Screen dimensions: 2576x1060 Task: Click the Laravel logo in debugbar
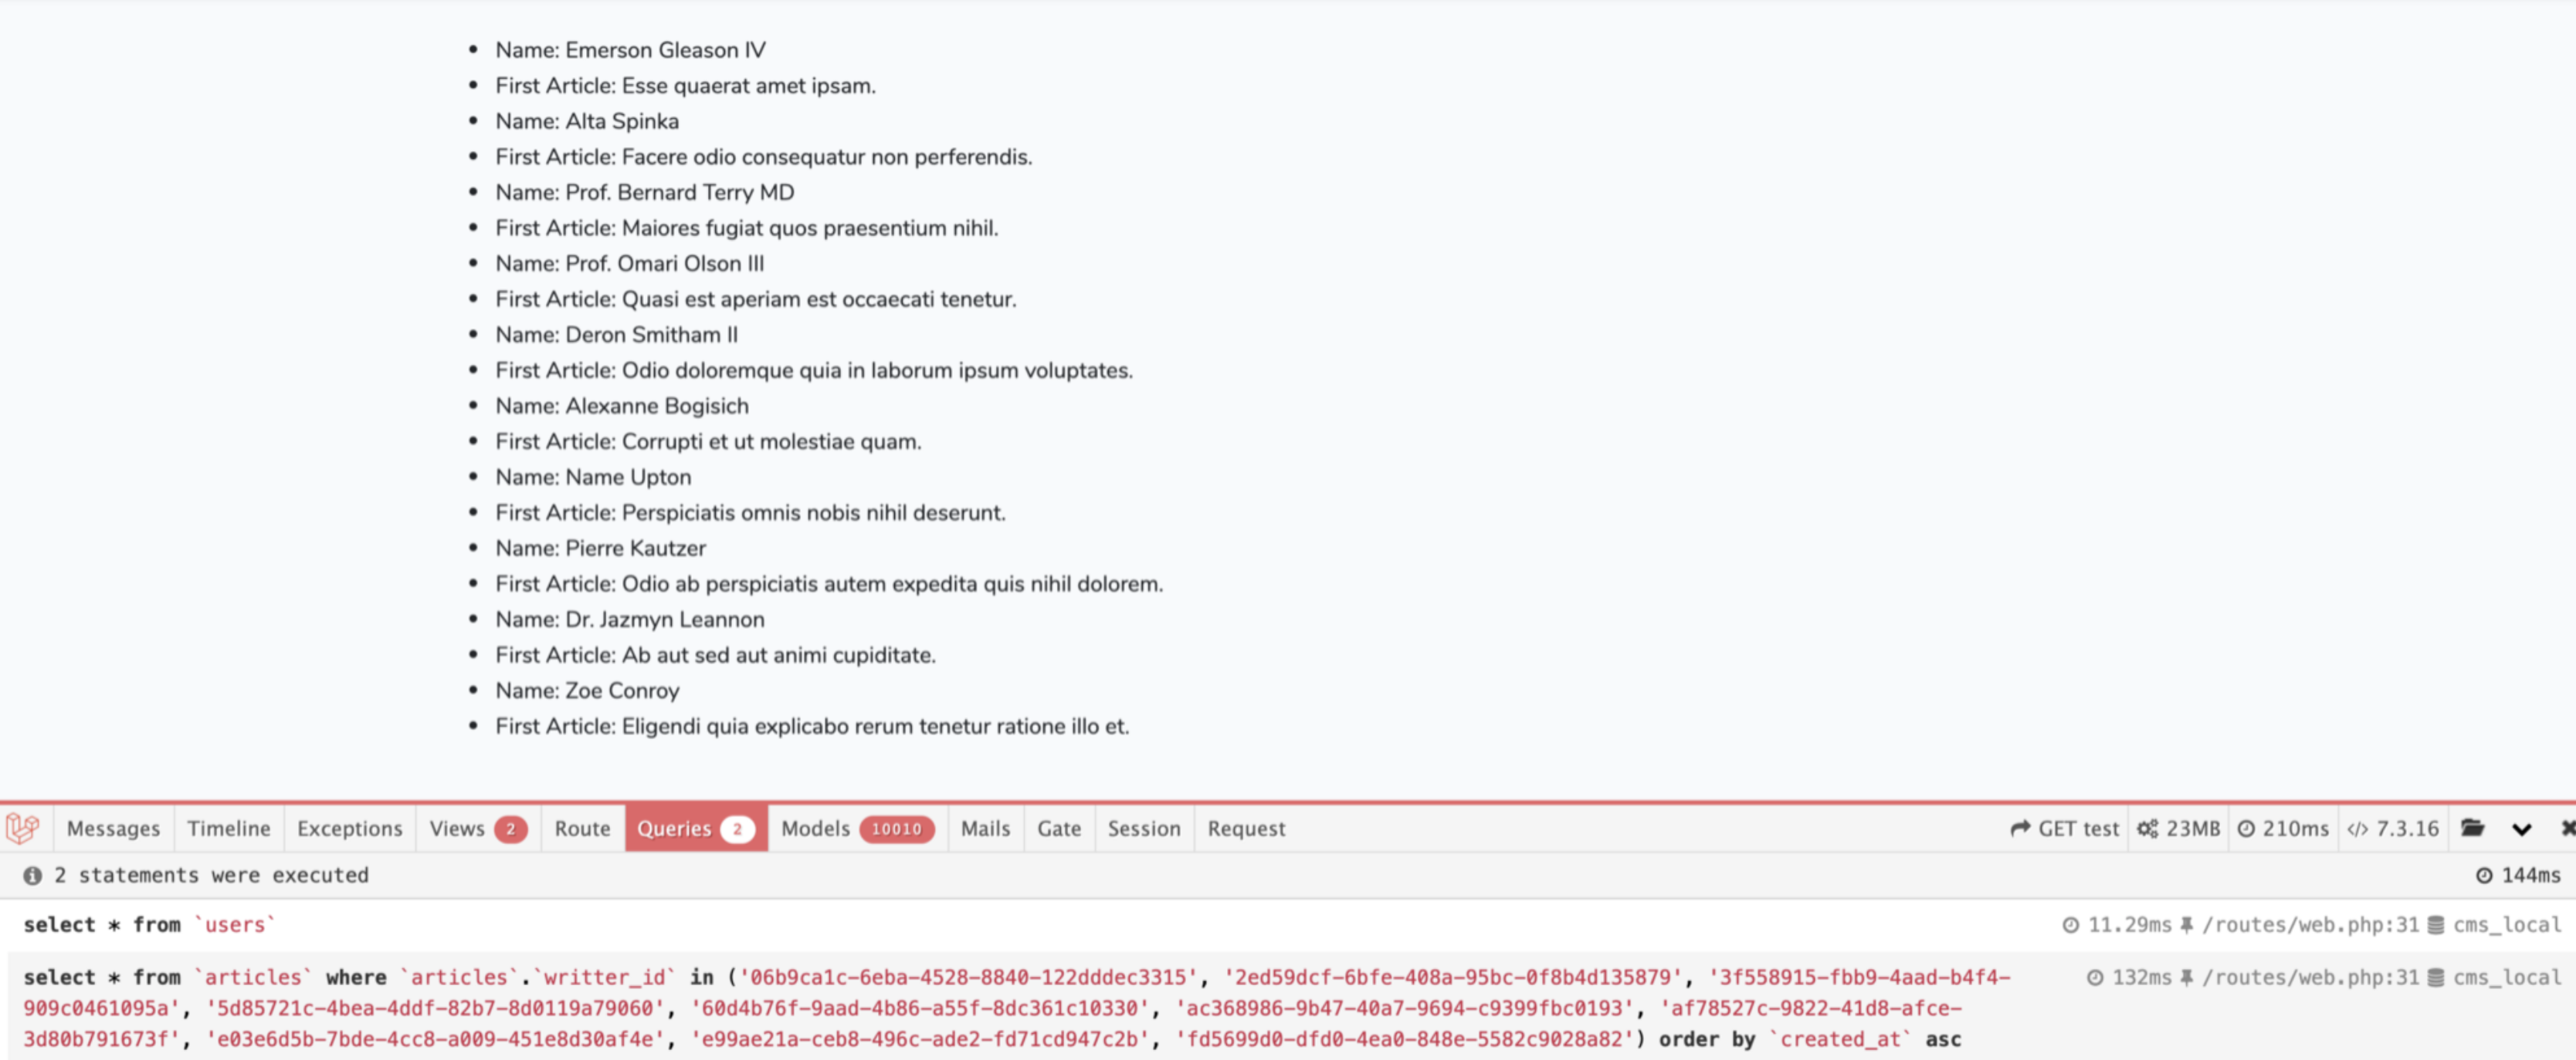click(23, 829)
